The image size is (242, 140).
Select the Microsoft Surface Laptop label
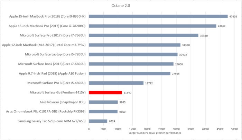55,54
